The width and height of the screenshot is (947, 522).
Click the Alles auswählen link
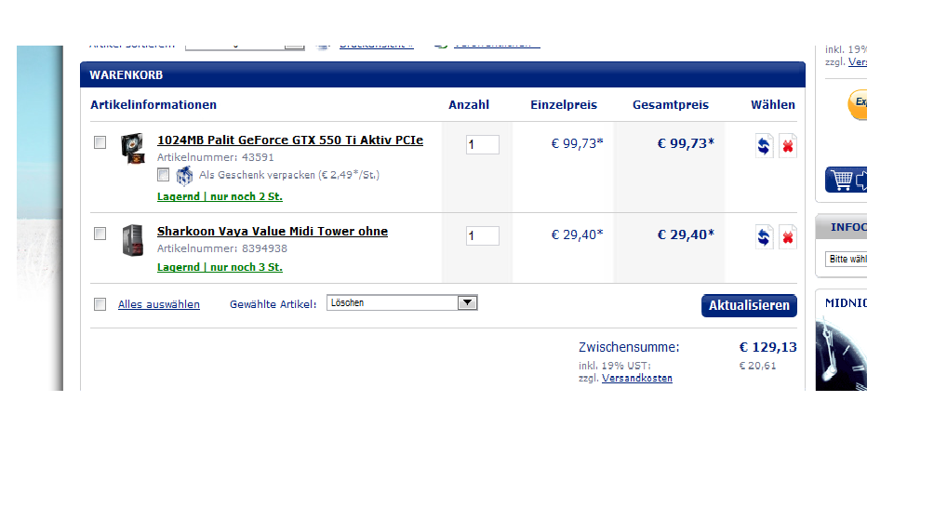[x=159, y=304]
